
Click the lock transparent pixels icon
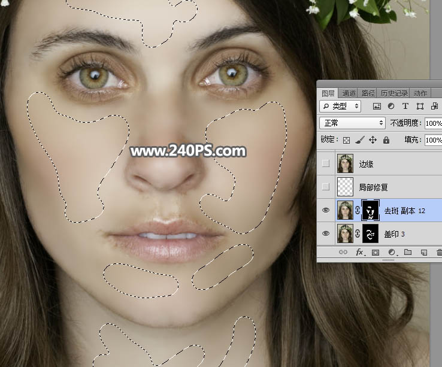(346, 140)
